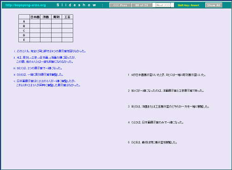Click the empty cell for D under 工芸
The width and height of the screenshot is (232, 170).
click(67, 35)
